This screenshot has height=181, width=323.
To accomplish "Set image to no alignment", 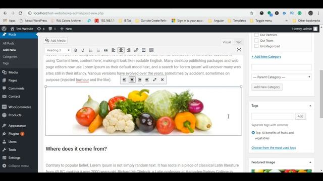I will pyautogui.click(x=147, y=79).
